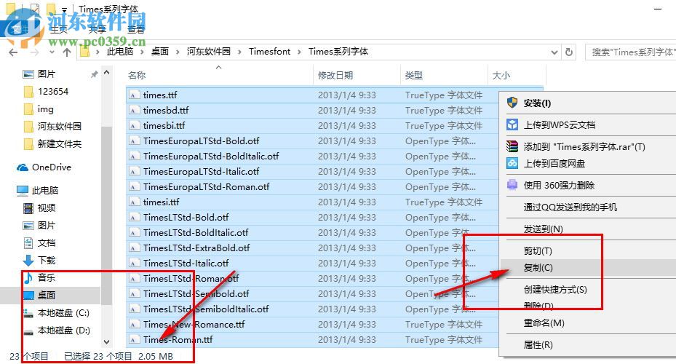Image resolution: width=676 pixels, height=364 pixels.
Task: Expand the address bar history dropdown
Action: pos(554,52)
